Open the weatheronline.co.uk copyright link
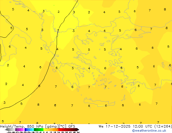The height and width of the screenshot is (133, 172). 149,131
